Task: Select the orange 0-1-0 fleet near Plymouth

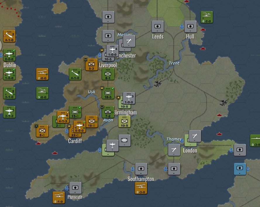Action: pos(59,198)
